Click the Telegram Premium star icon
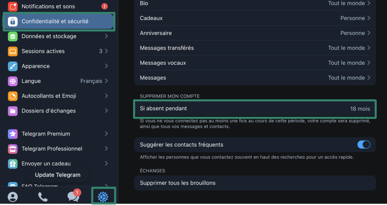This screenshot has width=387, height=205. (13, 134)
